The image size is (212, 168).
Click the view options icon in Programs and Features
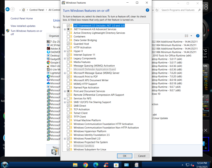[186, 36]
